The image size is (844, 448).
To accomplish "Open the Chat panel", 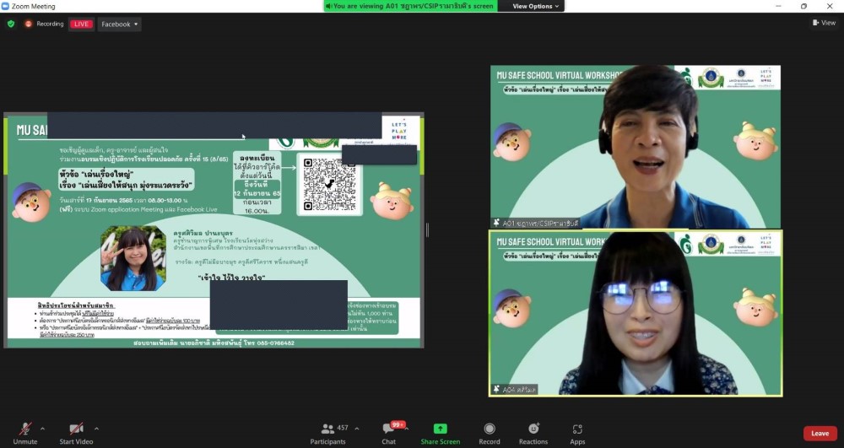I will (x=388, y=429).
